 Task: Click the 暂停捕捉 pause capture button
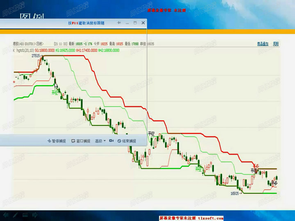pyautogui.click(x=57, y=141)
